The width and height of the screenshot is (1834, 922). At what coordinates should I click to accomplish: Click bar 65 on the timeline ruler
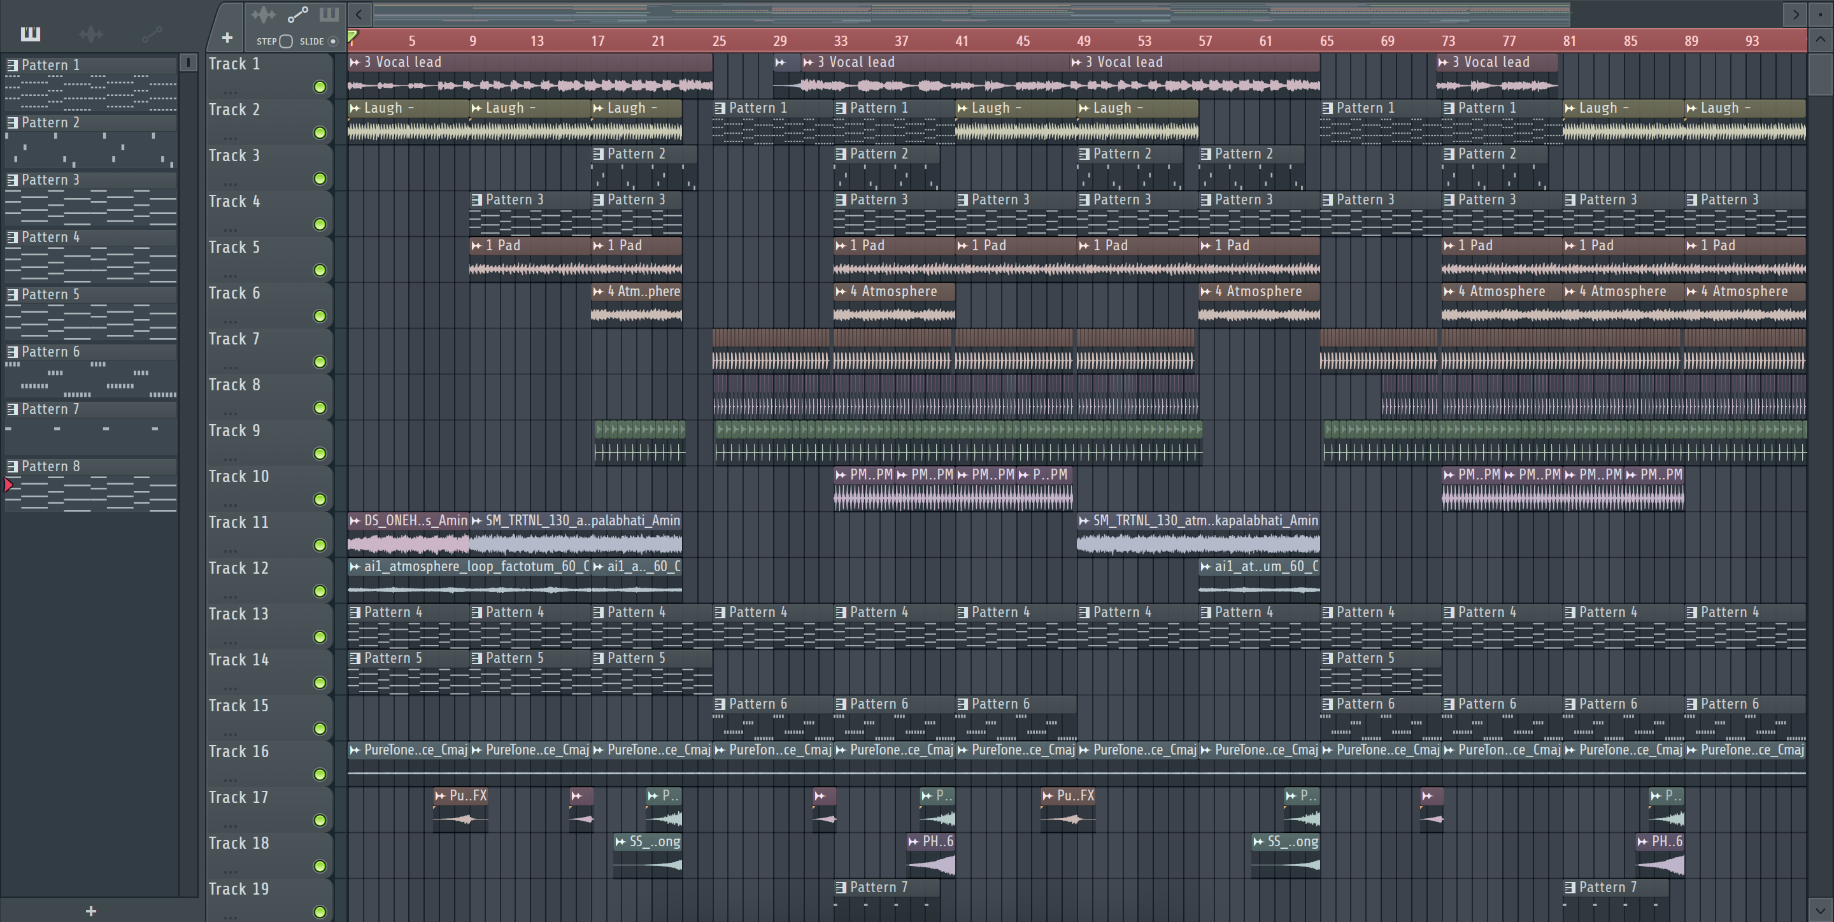(1326, 41)
